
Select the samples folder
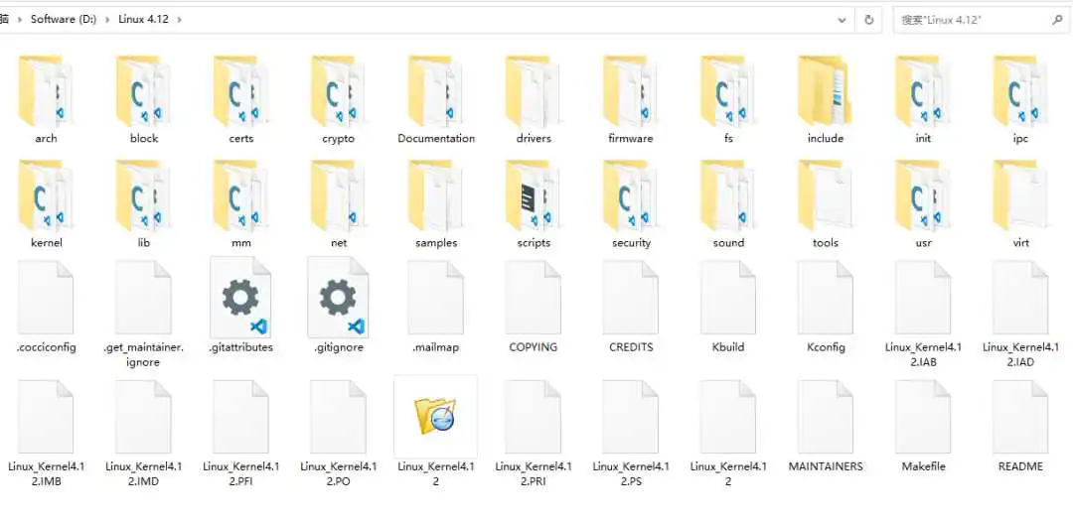pyautogui.click(x=436, y=203)
